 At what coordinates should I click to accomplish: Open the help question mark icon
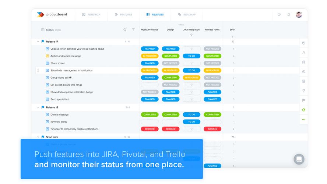(279, 14)
